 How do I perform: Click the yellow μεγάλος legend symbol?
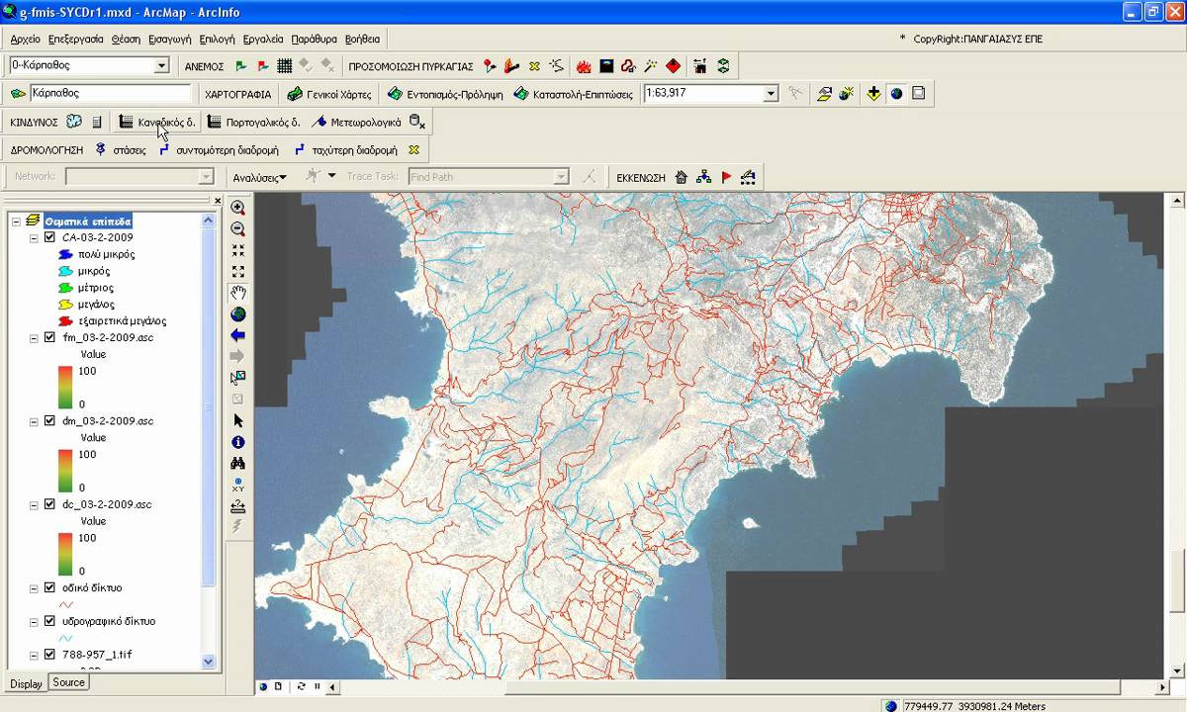point(66,304)
